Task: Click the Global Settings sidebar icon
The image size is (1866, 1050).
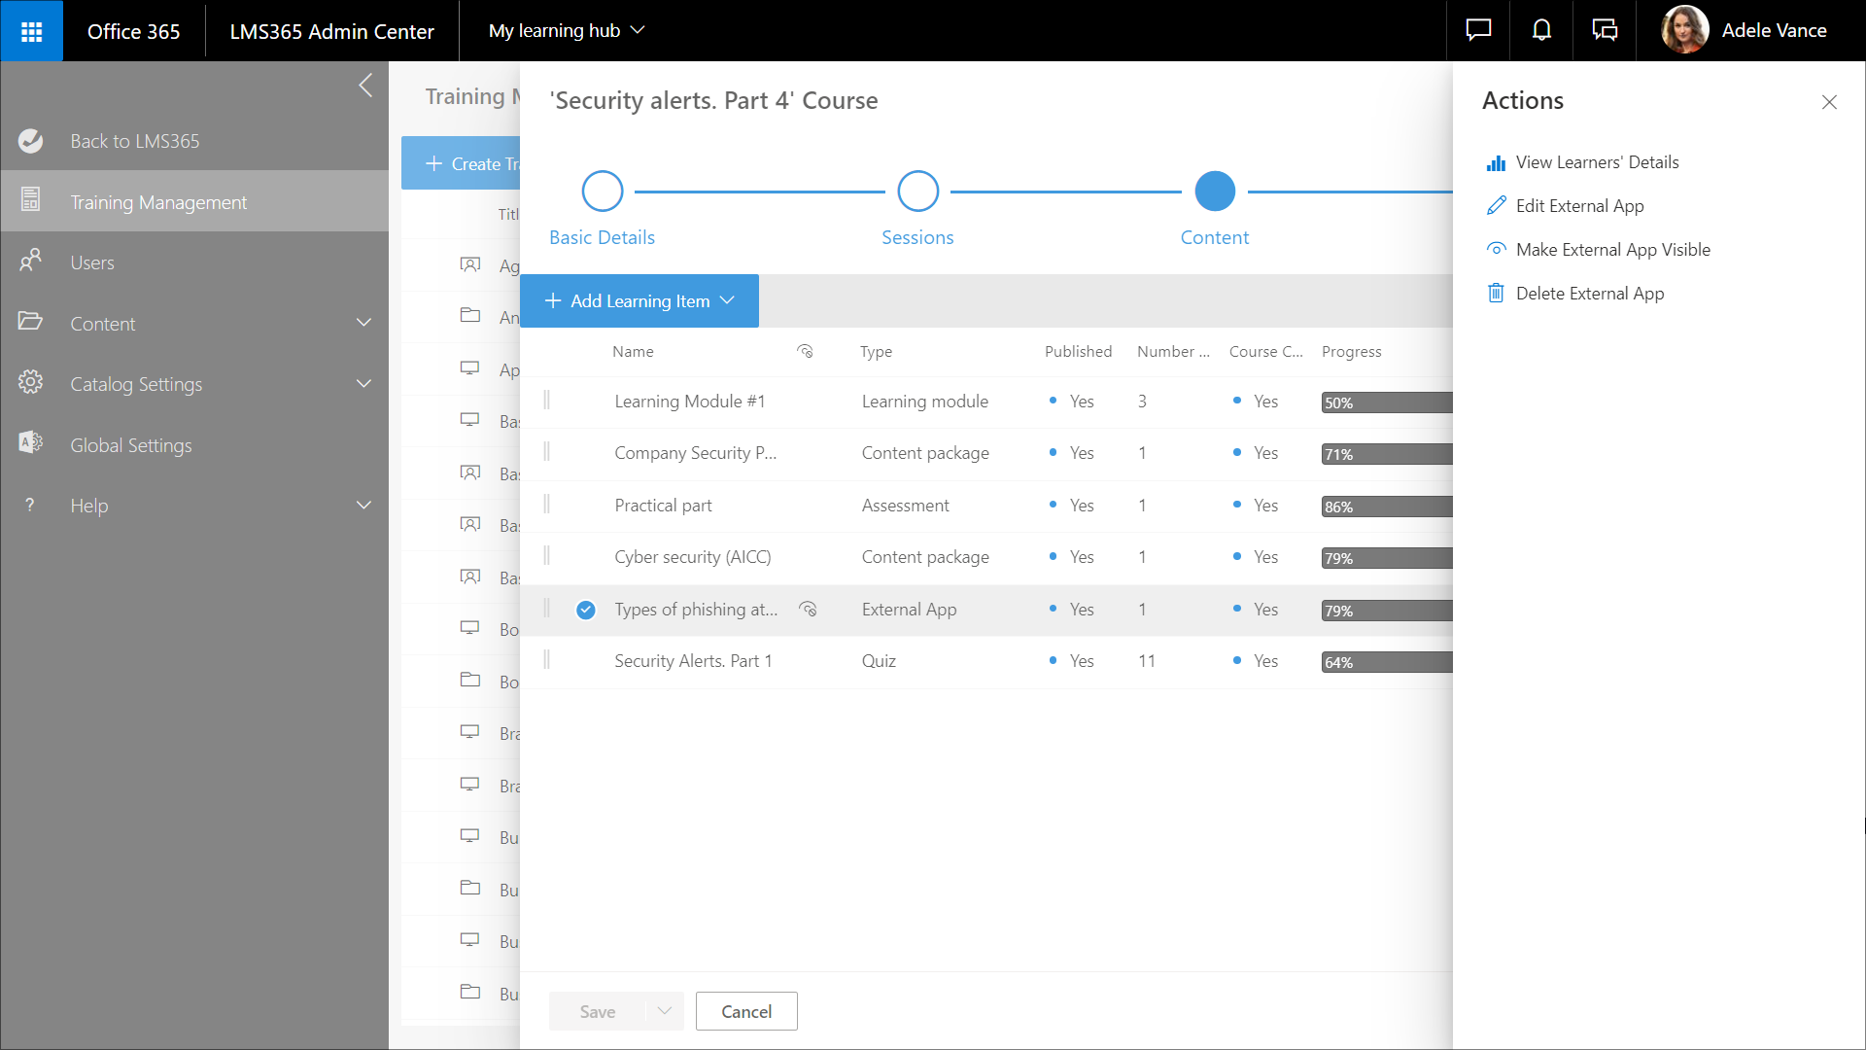Action: point(31,443)
